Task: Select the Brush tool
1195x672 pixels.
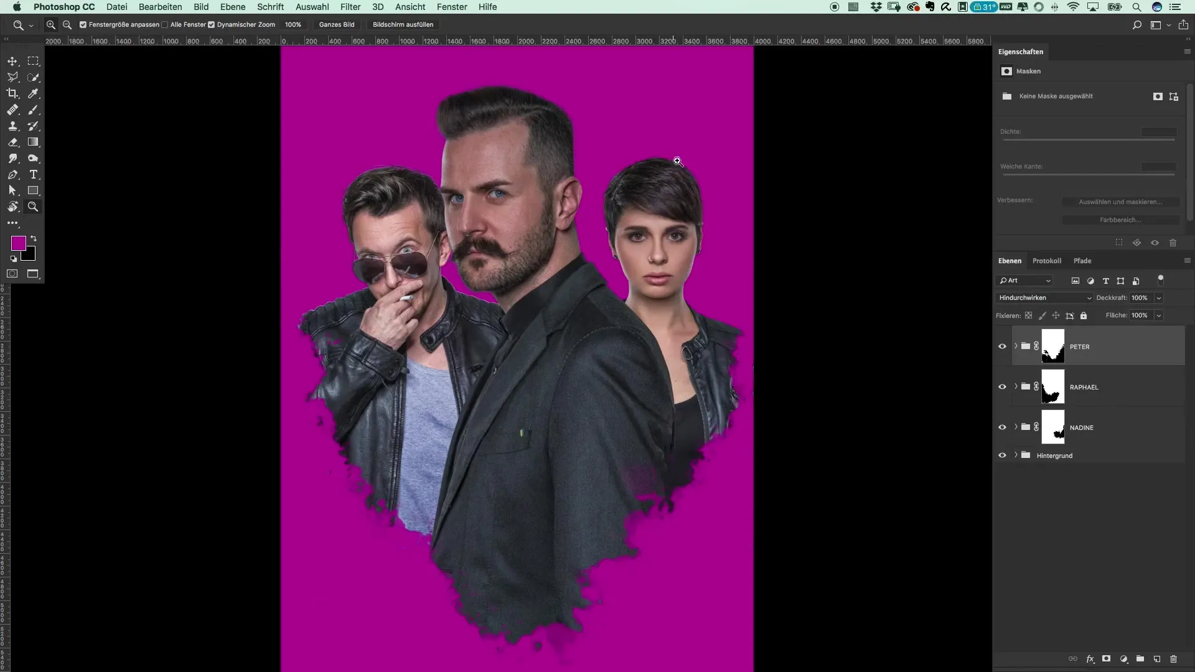Action: tap(33, 110)
